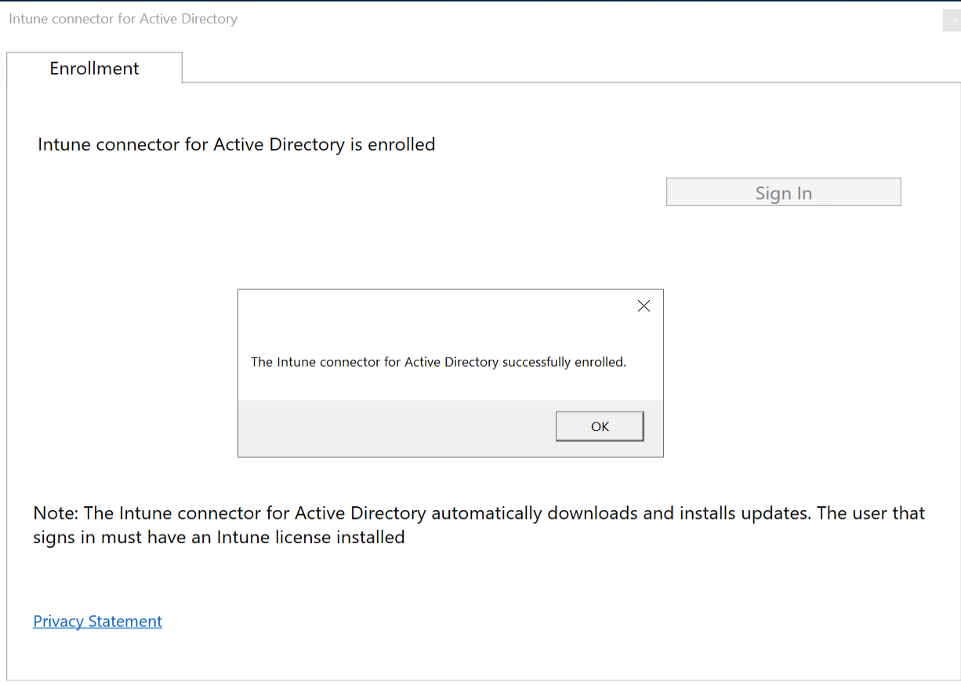Close the Intune connector main window
Screen dimensions: 961x685
click(952, 20)
